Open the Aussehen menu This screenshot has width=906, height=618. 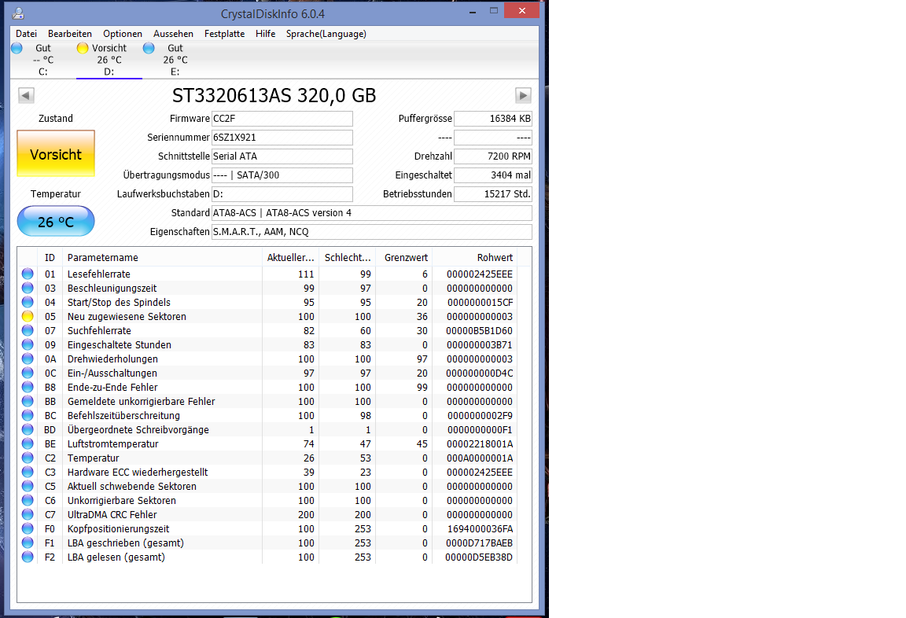point(173,34)
